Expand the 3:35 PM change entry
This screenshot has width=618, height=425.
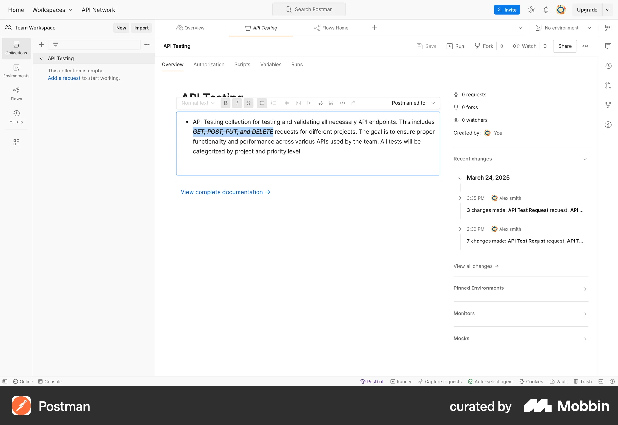(460, 198)
